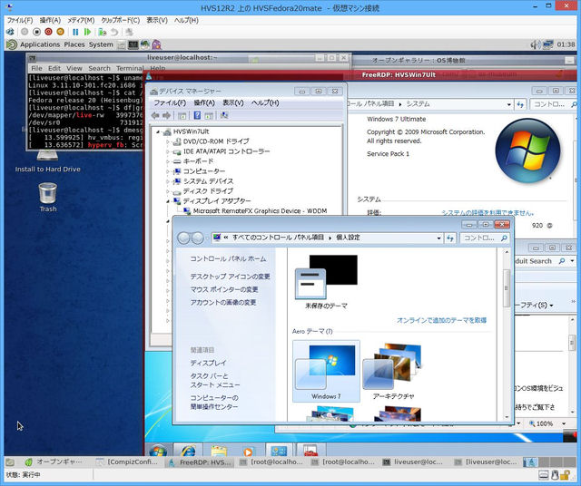
Task: Open Internet Explorer from the Windows 7 taskbar
Action: (188, 451)
